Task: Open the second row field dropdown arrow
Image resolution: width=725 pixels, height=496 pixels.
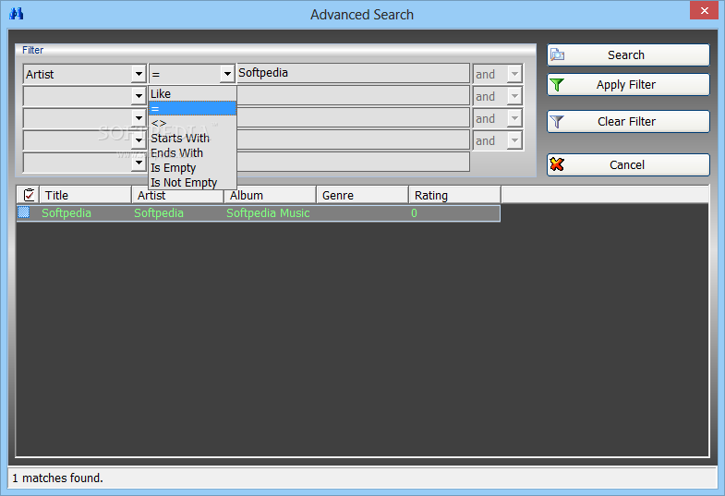Action: pyautogui.click(x=139, y=96)
